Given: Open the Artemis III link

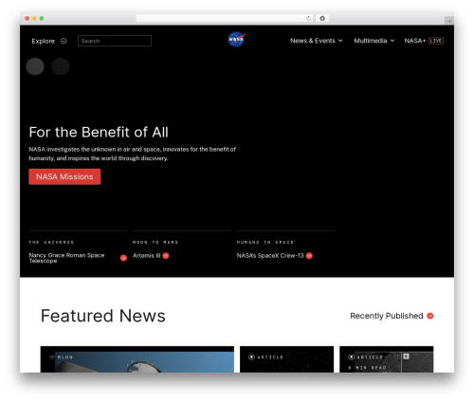Looking at the screenshot, I should coord(146,256).
